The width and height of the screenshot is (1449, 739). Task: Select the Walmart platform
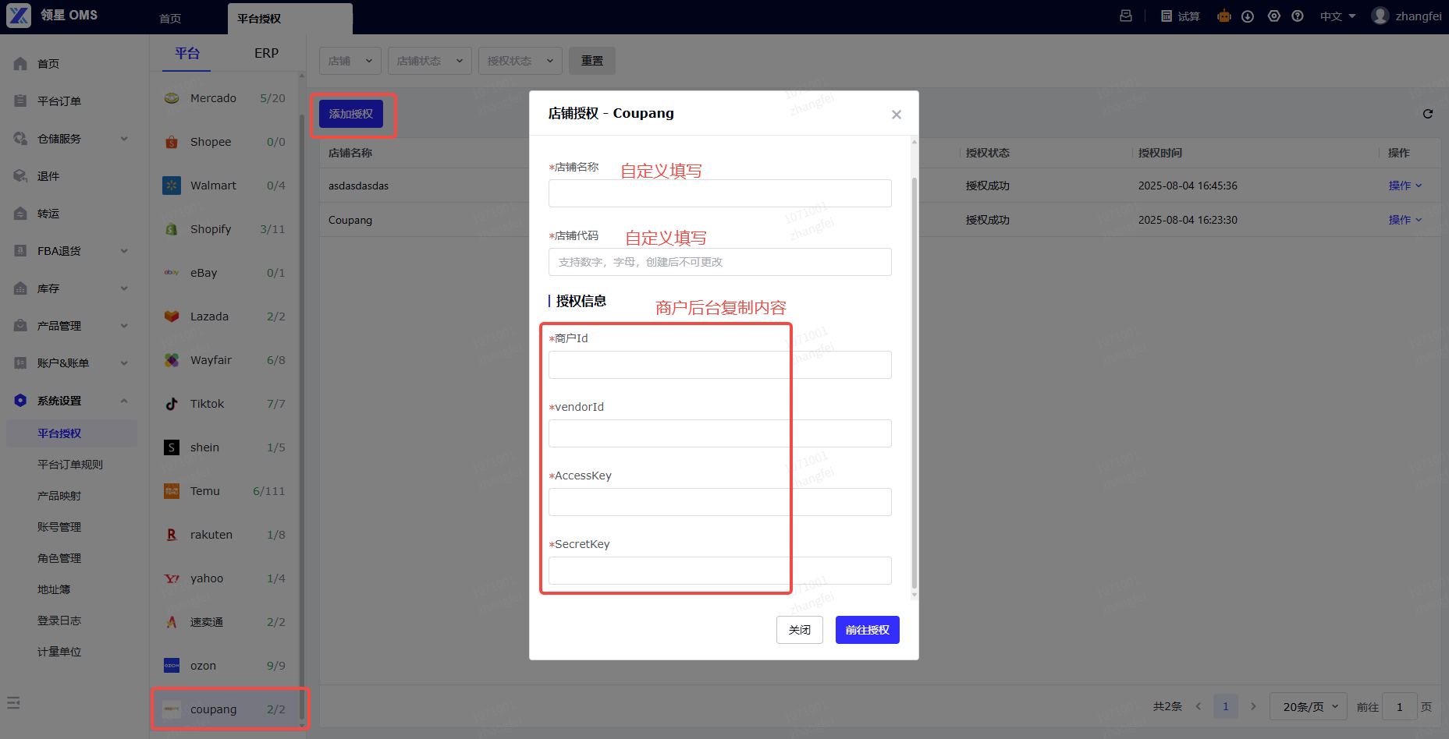click(x=224, y=186)
